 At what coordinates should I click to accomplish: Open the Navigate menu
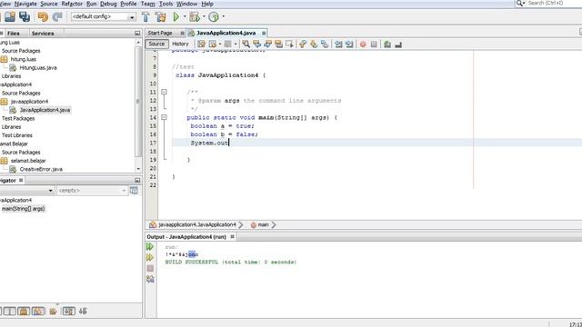point(25,4)
